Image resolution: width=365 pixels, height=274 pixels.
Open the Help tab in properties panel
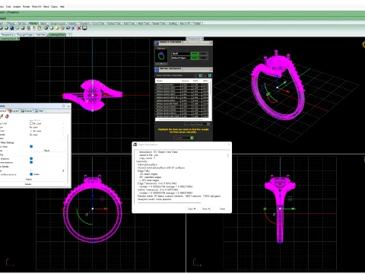point(40,111)
